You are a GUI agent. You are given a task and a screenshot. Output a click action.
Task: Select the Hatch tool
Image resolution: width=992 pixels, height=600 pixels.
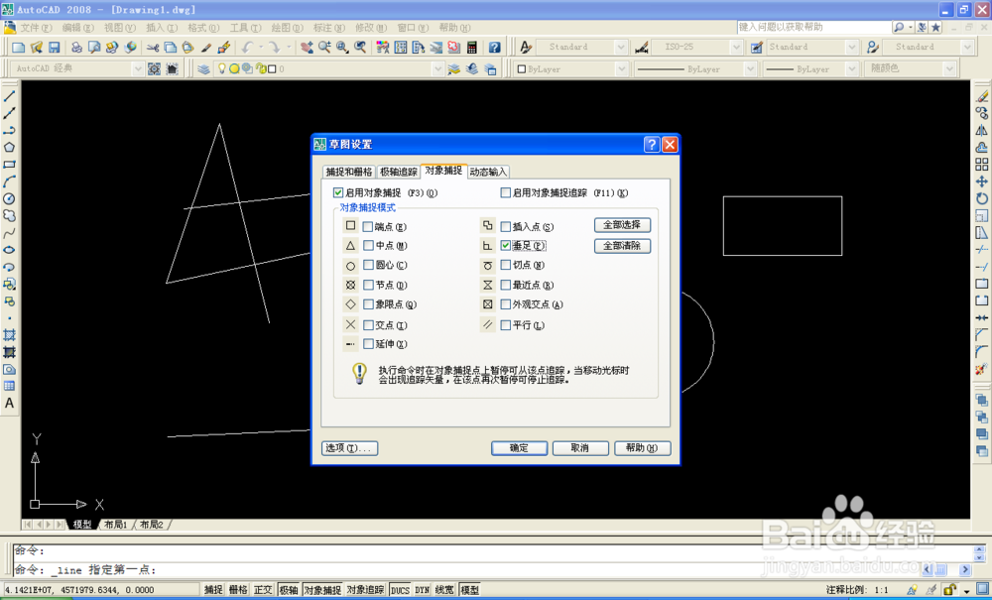[10, 335]
